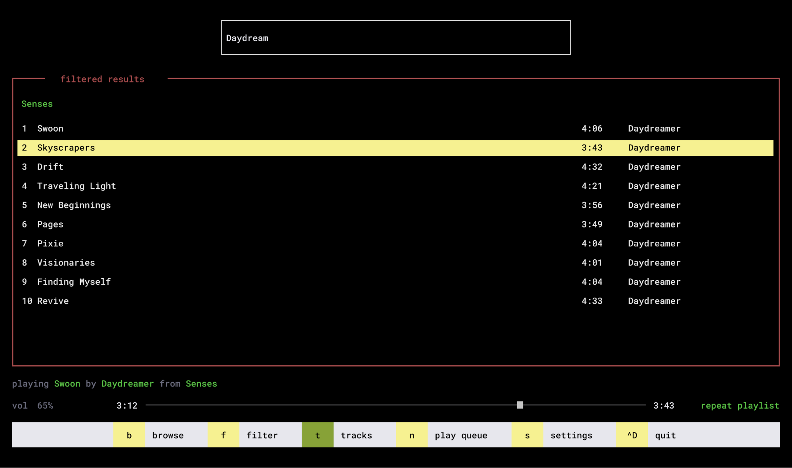Select track 10 Revive

[53, 301]
